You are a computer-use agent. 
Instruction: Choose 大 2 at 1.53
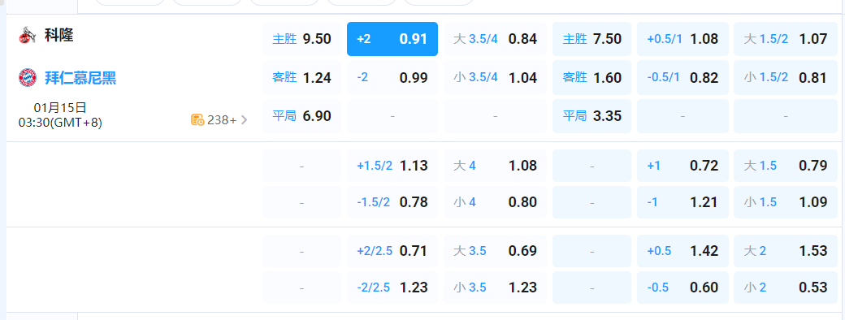point(786,250)
